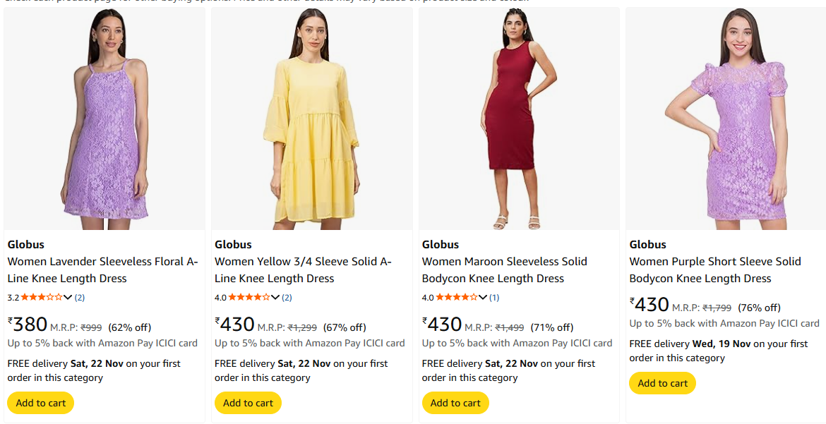Image resolution: width=826 pixels, height=424 pixels.
Task: Expand rating dropdown arrow for maroon dress
Action: (483, 298)
